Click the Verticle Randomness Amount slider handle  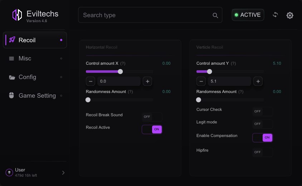click(x=199, y=100)
